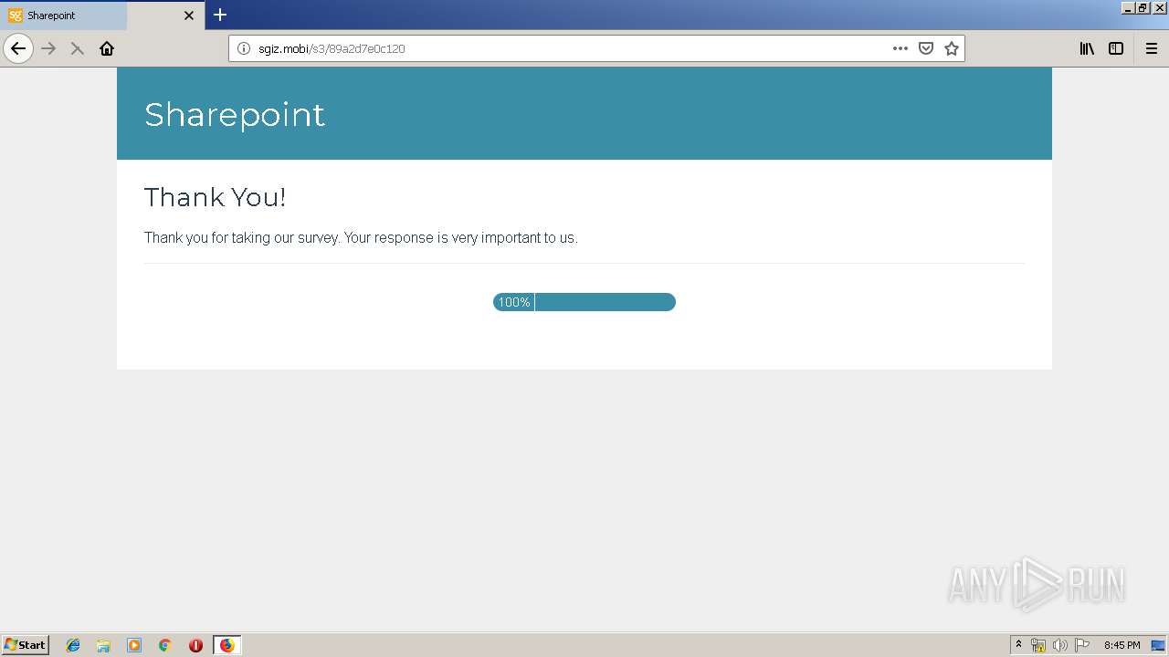Click the Thank You! heading

[x=216, y=197]
